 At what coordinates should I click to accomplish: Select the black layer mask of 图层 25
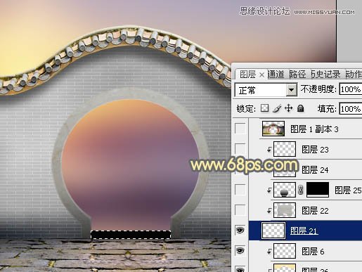[x=318, y=189]
